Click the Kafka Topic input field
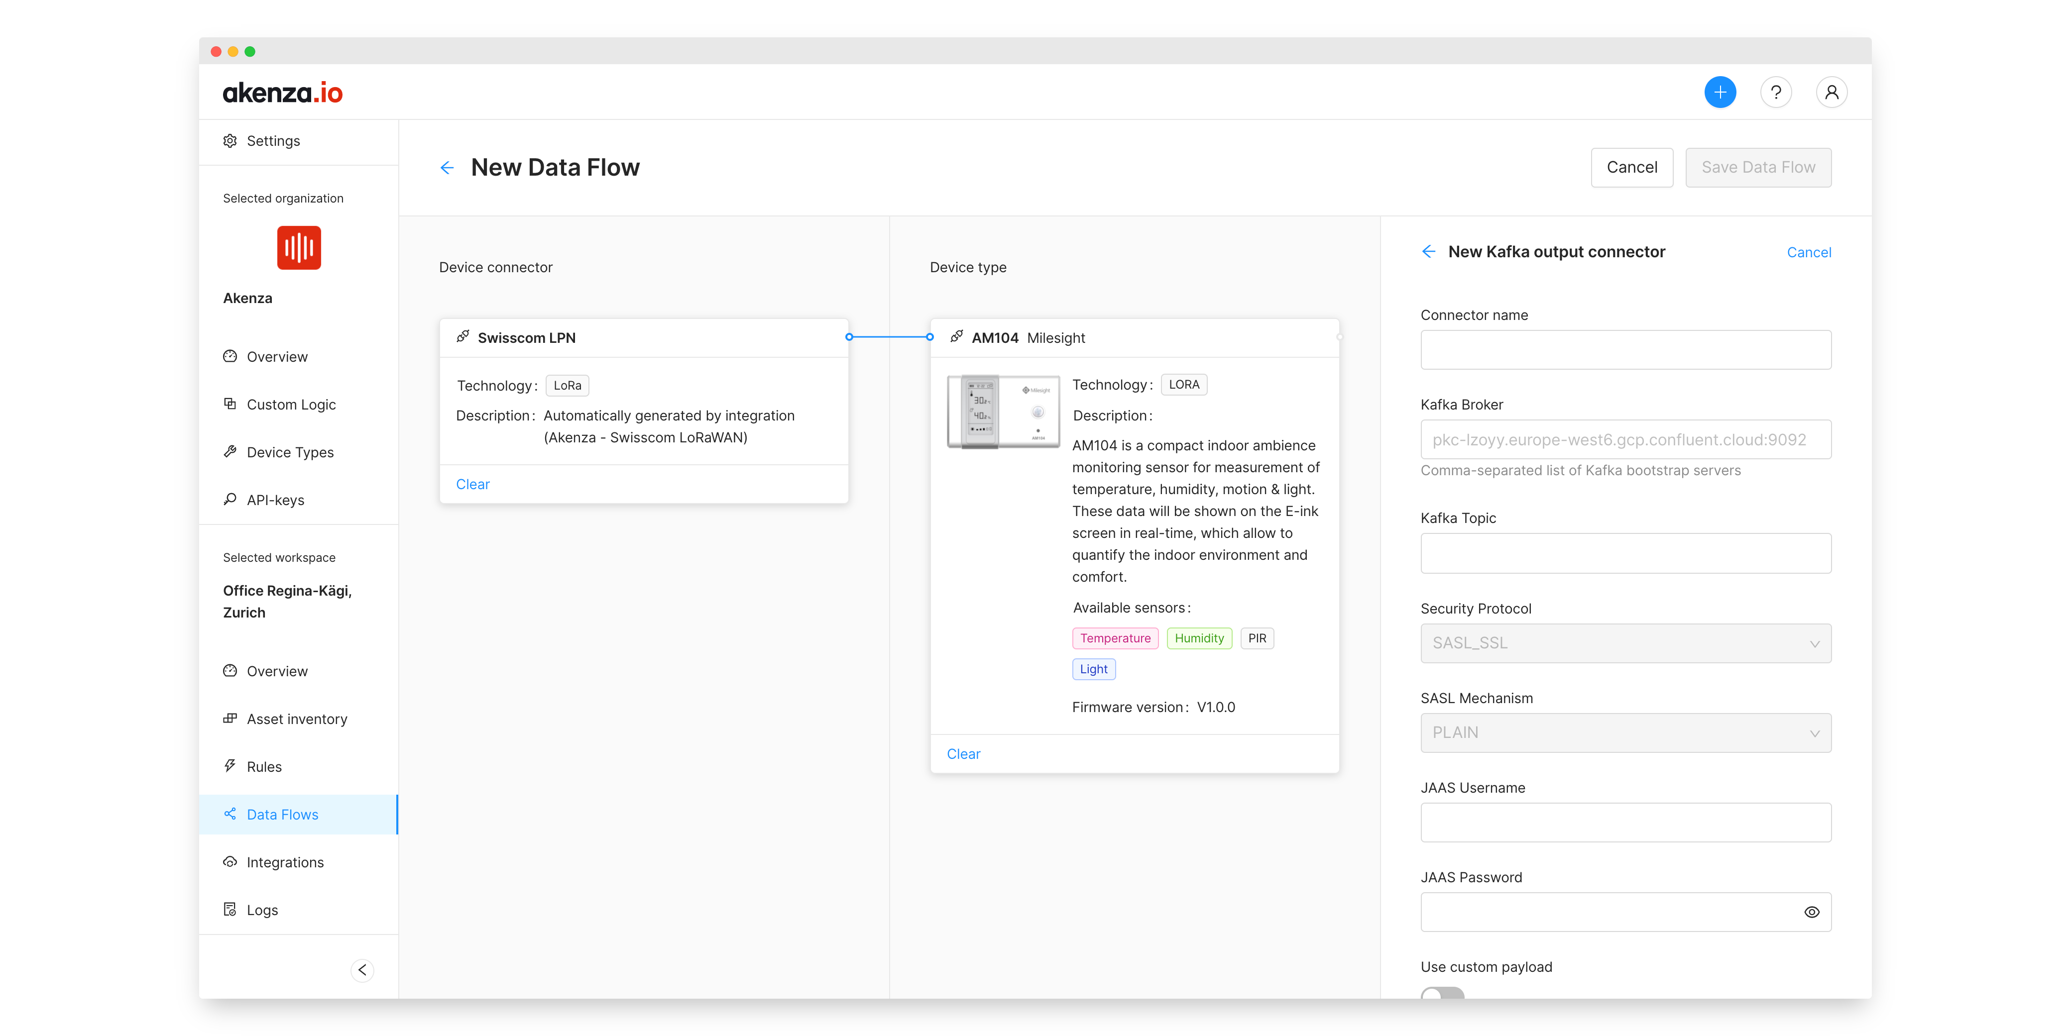 pyautogui.click(x=1625, y=553)
